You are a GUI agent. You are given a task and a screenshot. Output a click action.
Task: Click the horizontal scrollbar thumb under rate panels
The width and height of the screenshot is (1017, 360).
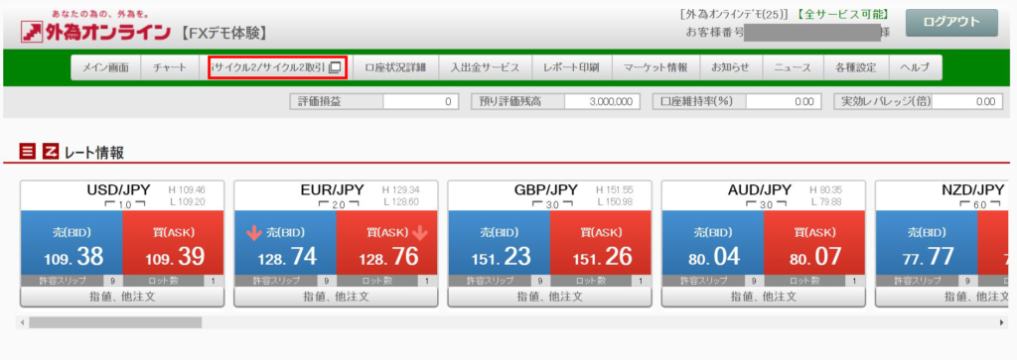click(x=115, y=321)
